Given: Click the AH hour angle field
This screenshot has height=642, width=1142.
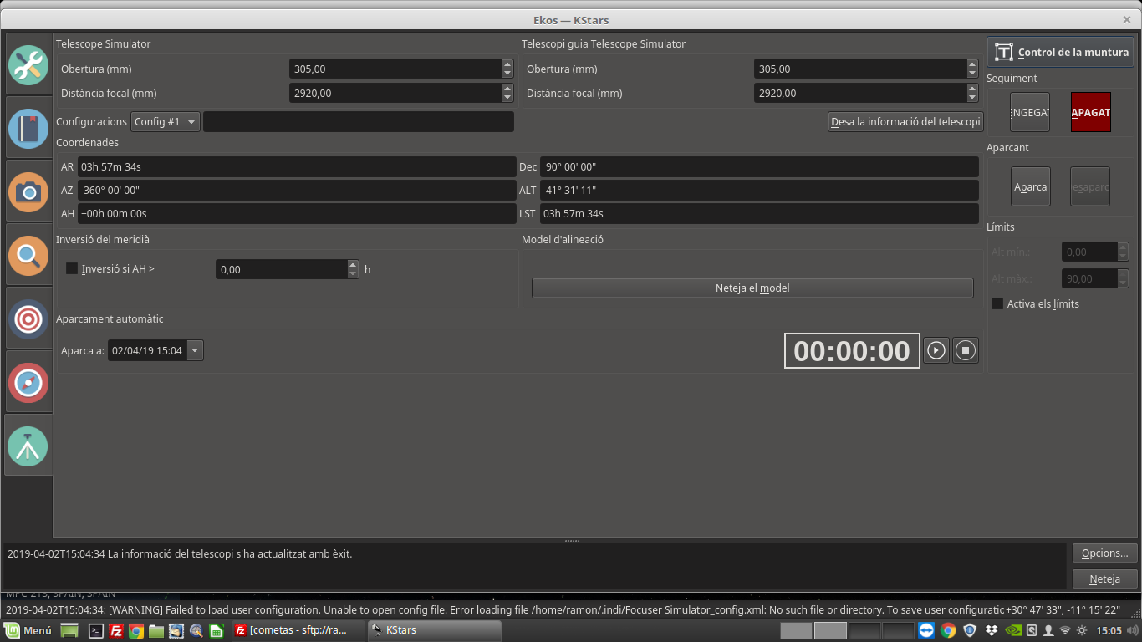Looking at the screenshot, I should (297, 214).
